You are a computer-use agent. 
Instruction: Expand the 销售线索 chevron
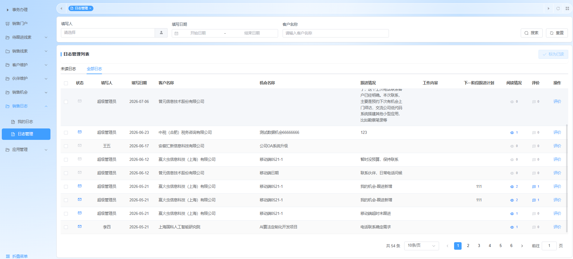pos(46,51)
